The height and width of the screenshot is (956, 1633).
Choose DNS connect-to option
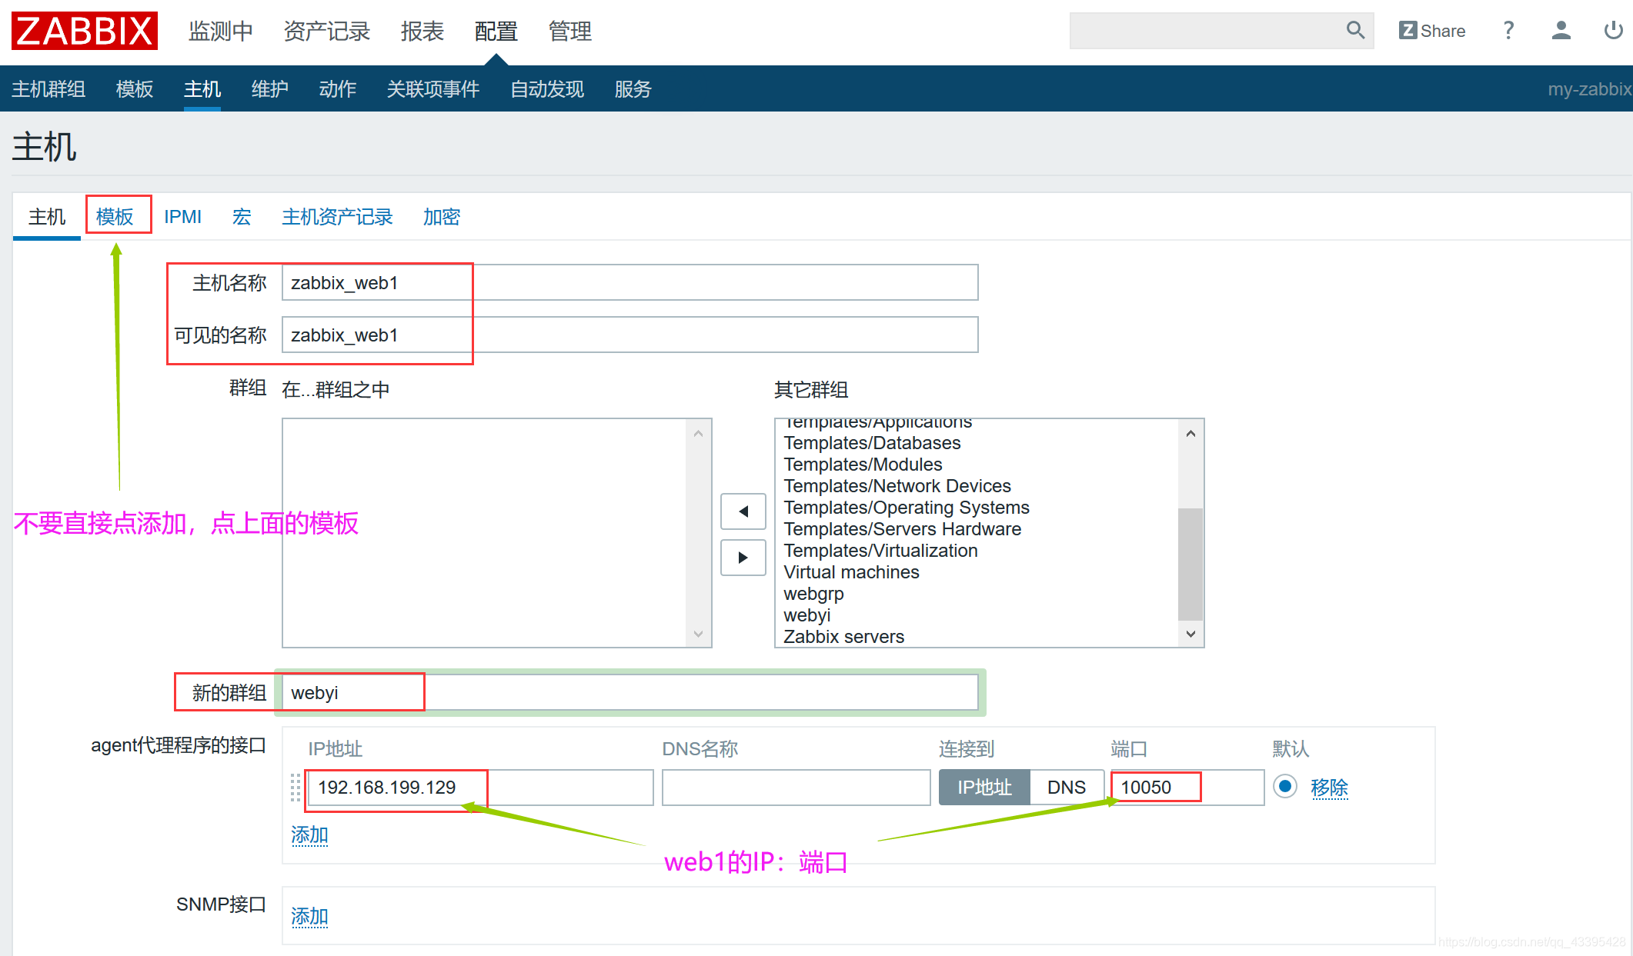1067,788
